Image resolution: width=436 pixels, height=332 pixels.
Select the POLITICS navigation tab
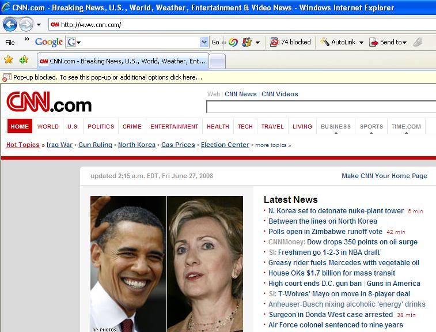tap(101, 127)
